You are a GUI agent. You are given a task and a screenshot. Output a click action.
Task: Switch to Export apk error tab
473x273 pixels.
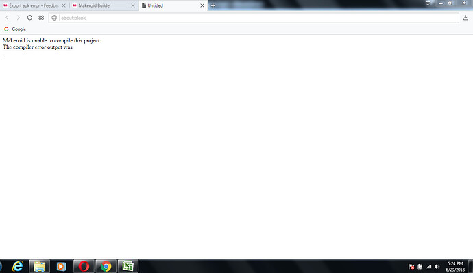[x=32, y=5]
